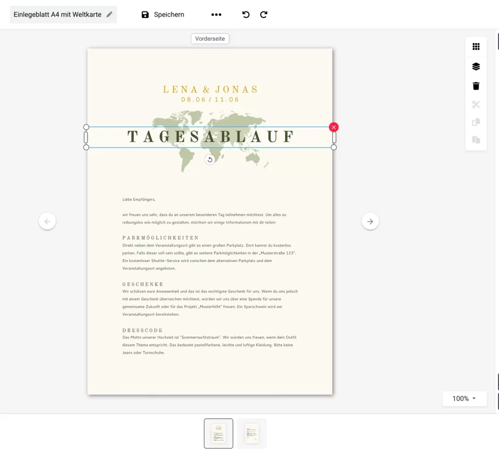Open the grid elements panel
This screenshot has height=453, width=499.
[x=476, y=46]
